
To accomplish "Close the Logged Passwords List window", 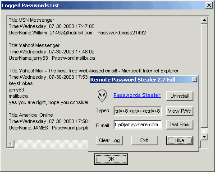I will point(209,5).
